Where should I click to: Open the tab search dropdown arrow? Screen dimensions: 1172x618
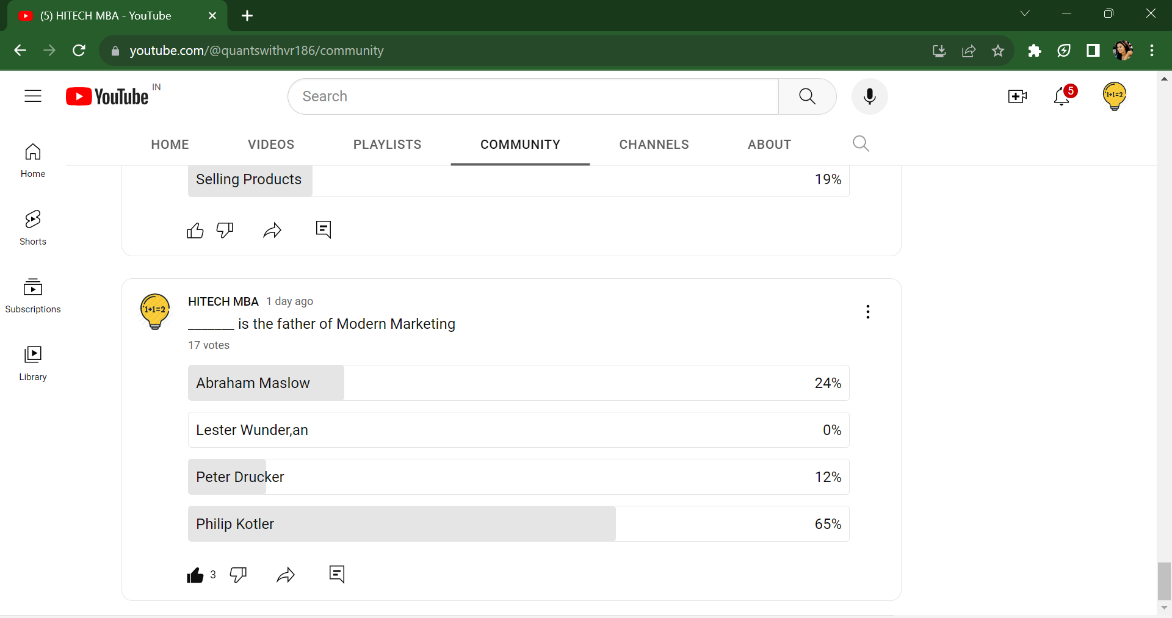[x=1025, y=13]
